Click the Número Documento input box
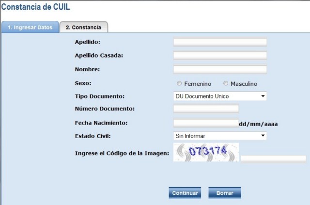This screenshot has height=205, width=310. click(206, 109)
